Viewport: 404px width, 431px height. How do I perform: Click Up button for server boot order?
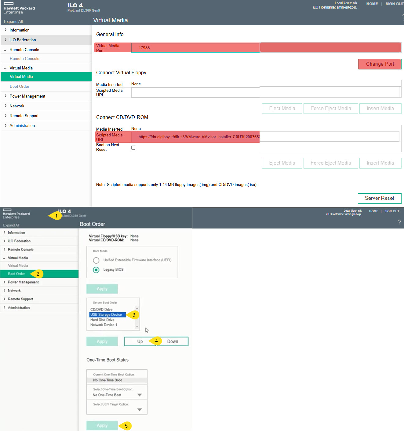(x=140, y=341)
